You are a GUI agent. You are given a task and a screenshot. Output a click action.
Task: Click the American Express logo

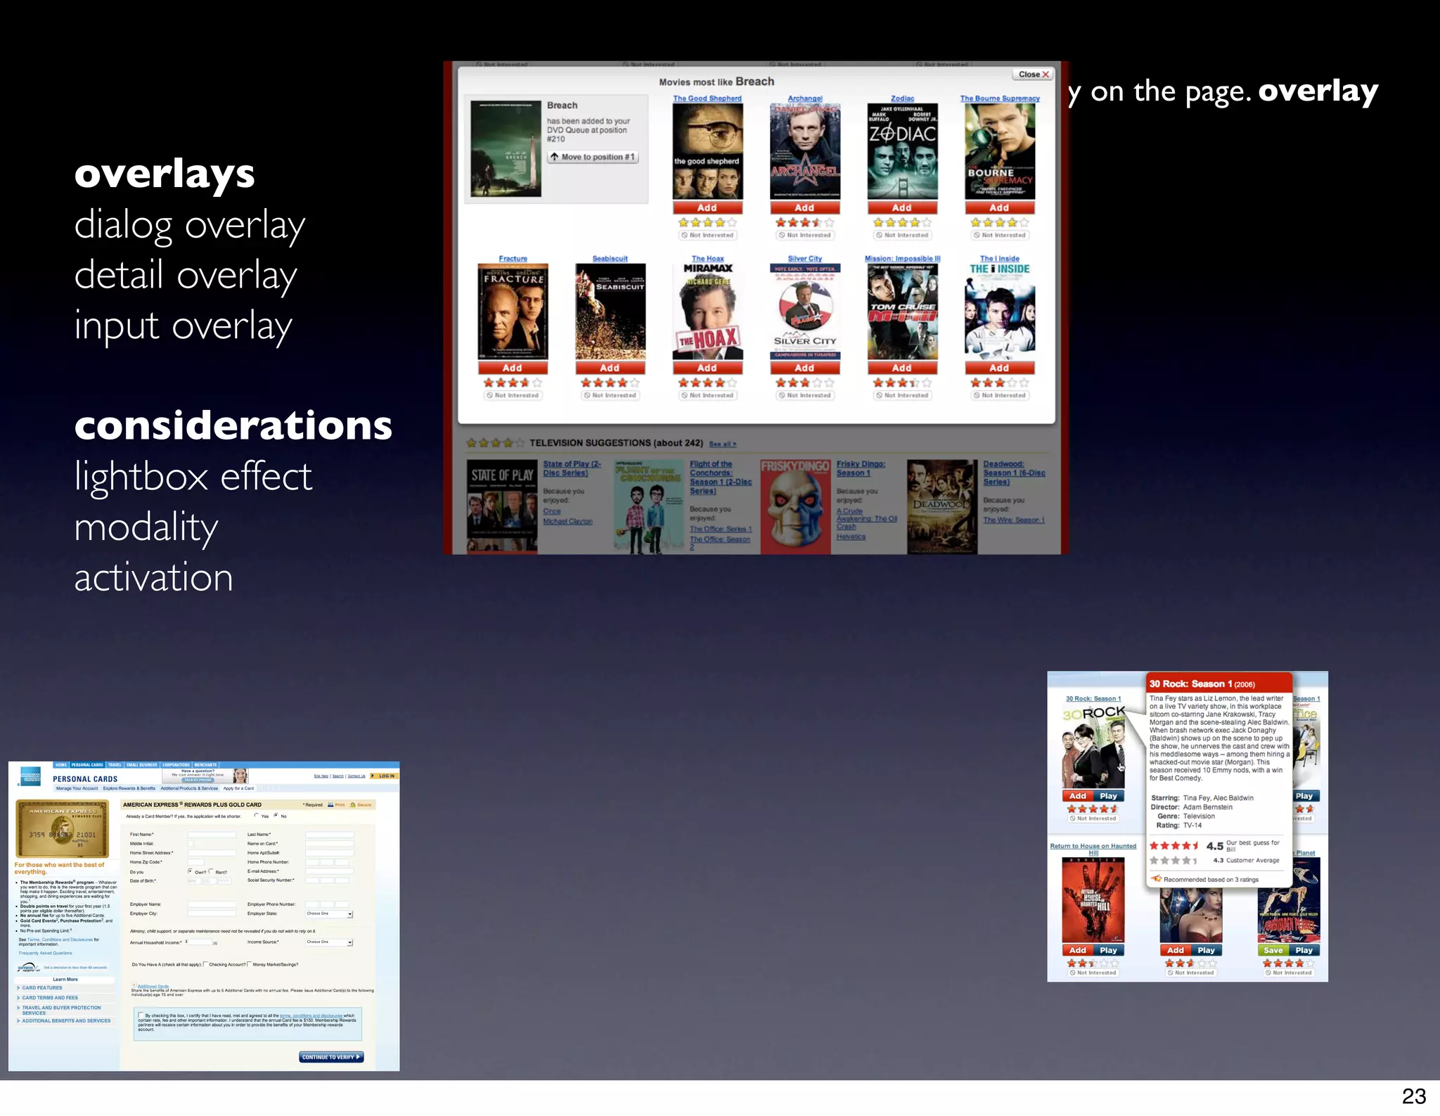coord(30,776)
